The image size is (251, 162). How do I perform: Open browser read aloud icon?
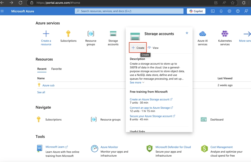(224, 3)
